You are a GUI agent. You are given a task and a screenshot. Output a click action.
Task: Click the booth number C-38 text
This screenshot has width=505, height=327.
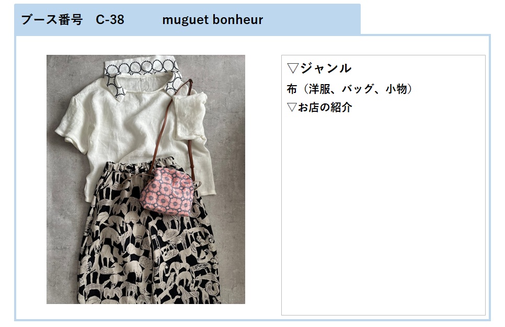point(110,20)
